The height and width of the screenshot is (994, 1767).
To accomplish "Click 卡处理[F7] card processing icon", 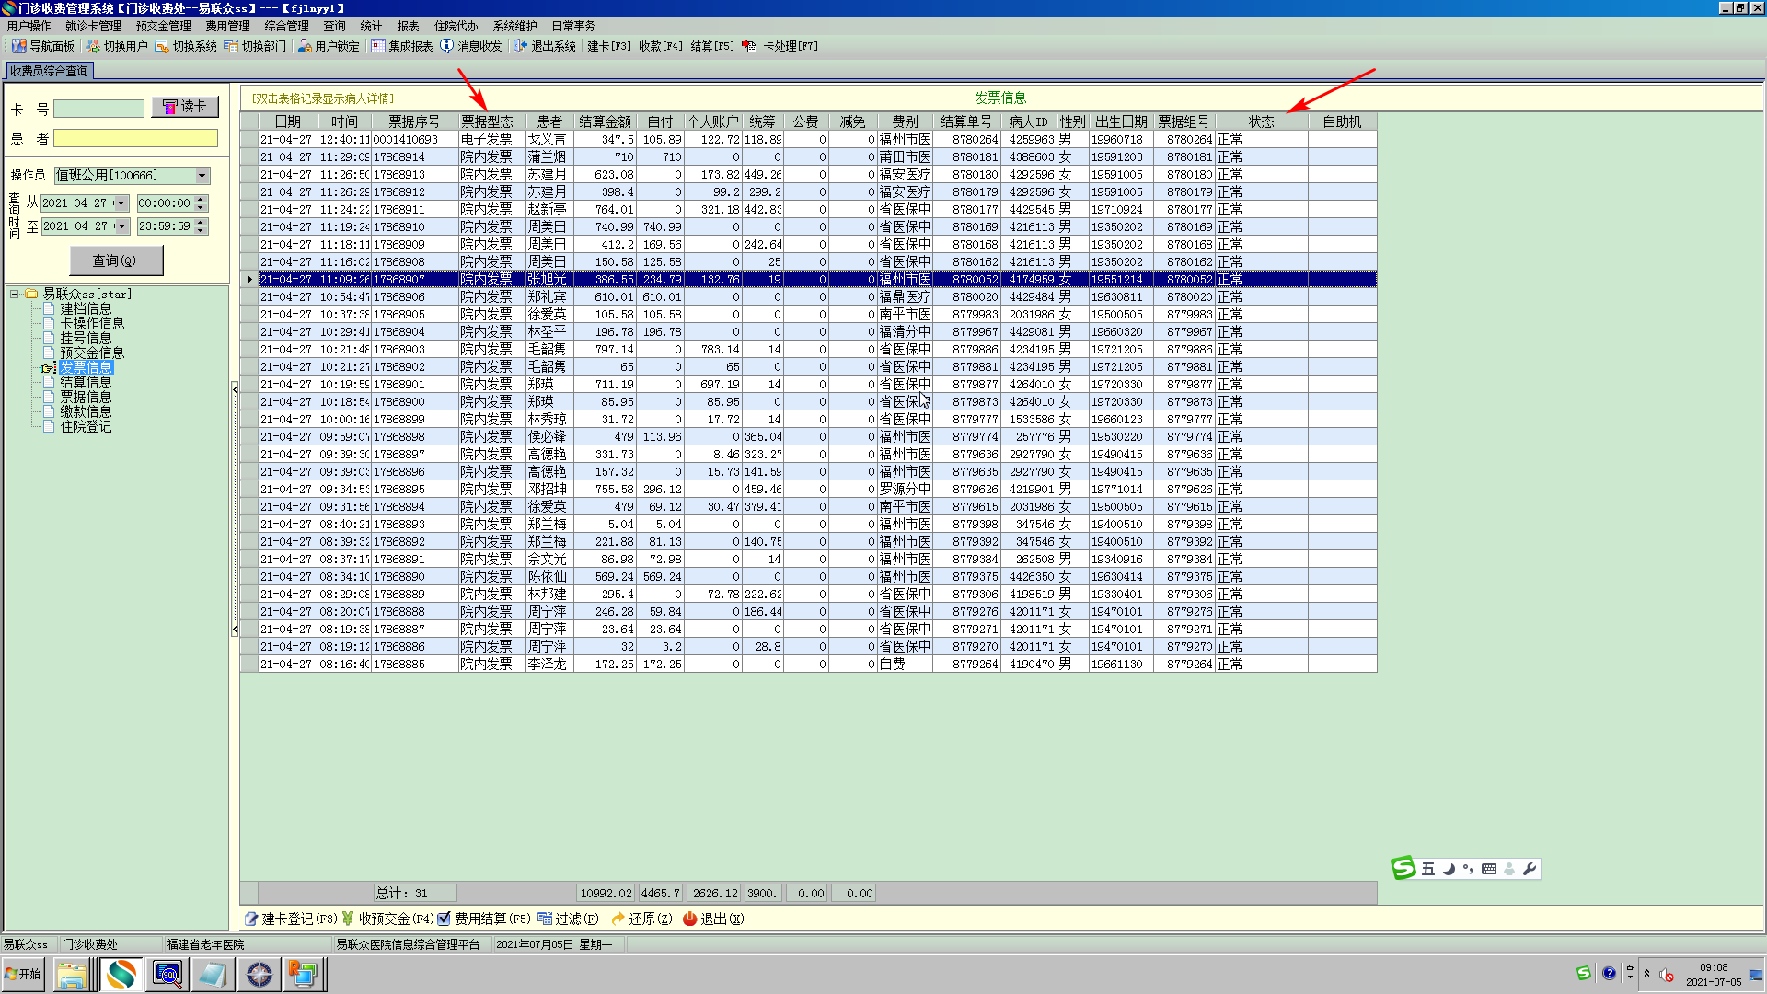I will point(750,46).
